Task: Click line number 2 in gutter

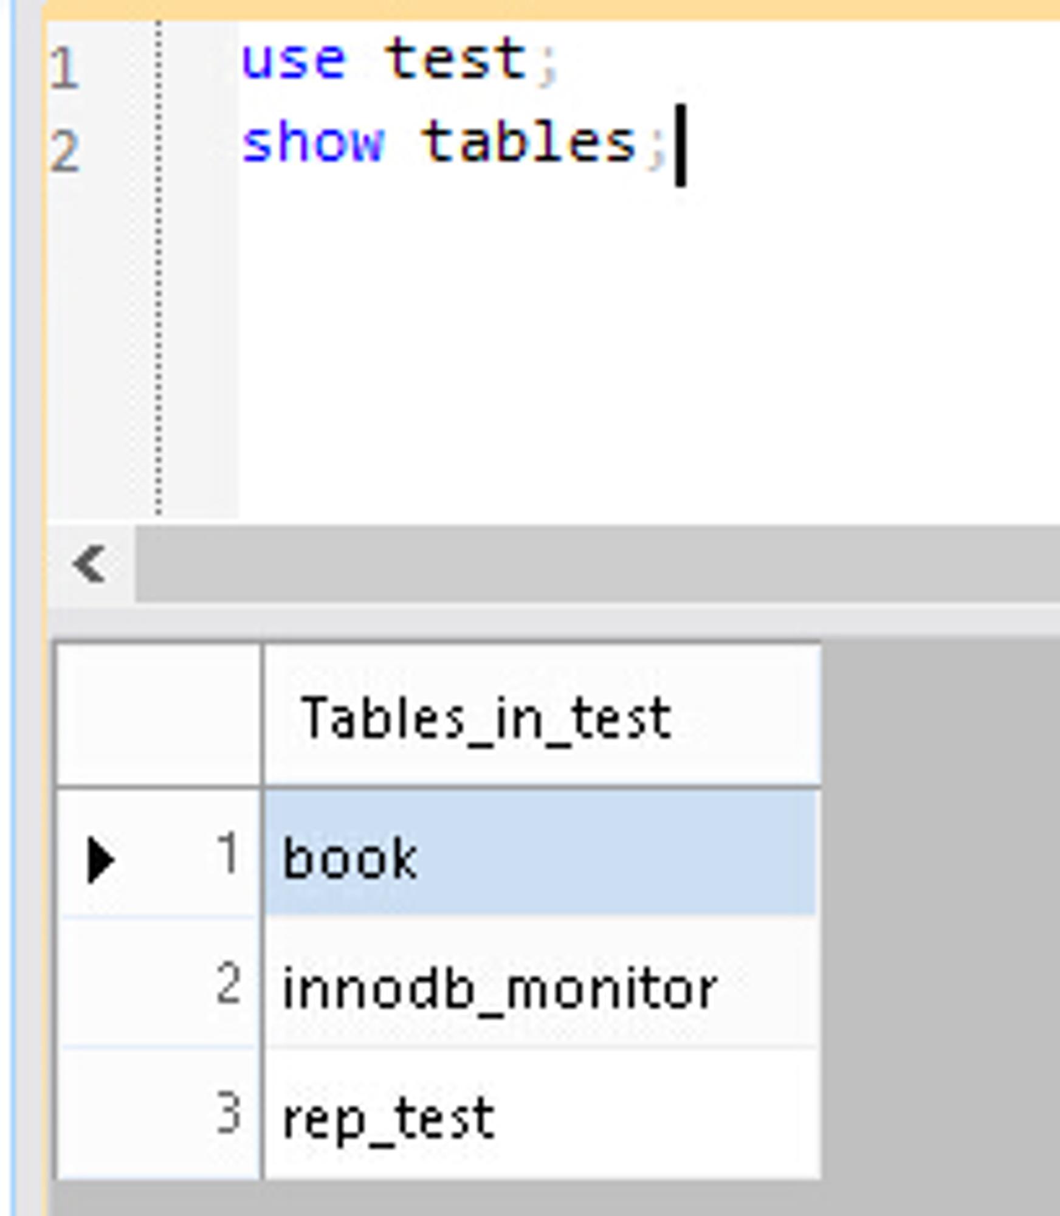Action: [x=64, y=151]
